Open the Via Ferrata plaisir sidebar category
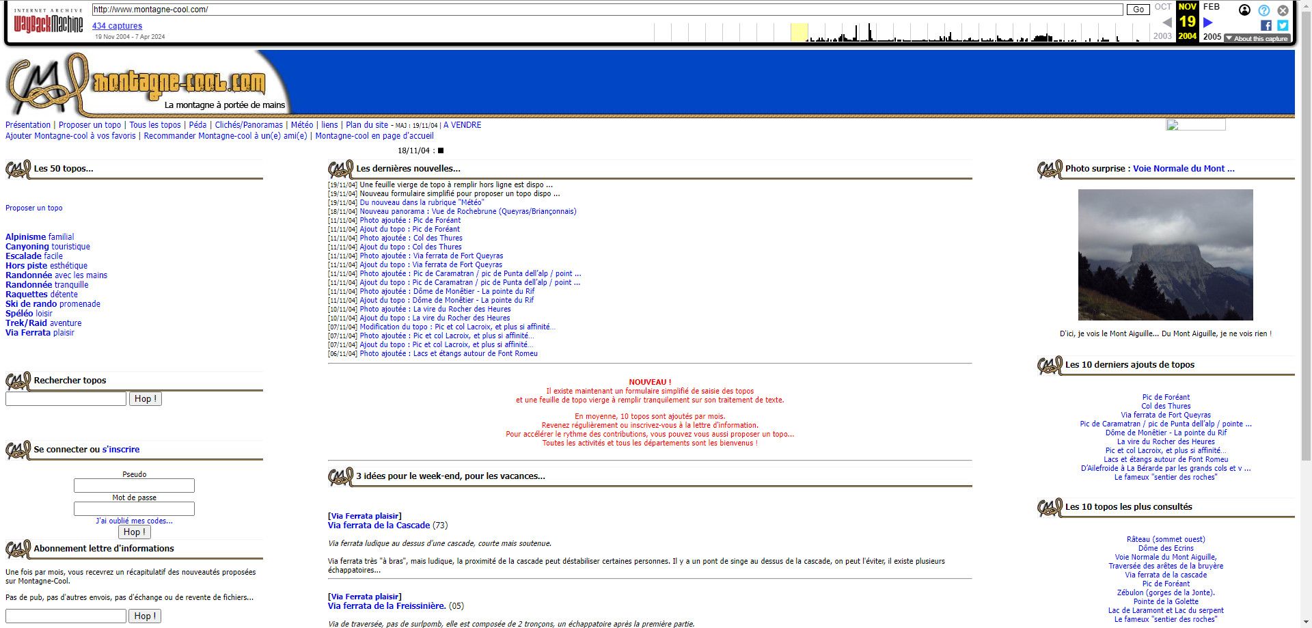The width and height of the screenshot is (1312, 628). [x=40, y=333]
